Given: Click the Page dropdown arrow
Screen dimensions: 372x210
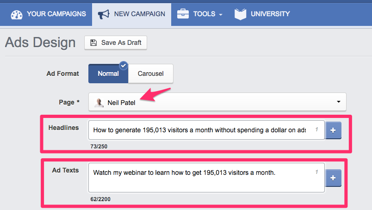Looking at the screenshot, I should (338, 102).
